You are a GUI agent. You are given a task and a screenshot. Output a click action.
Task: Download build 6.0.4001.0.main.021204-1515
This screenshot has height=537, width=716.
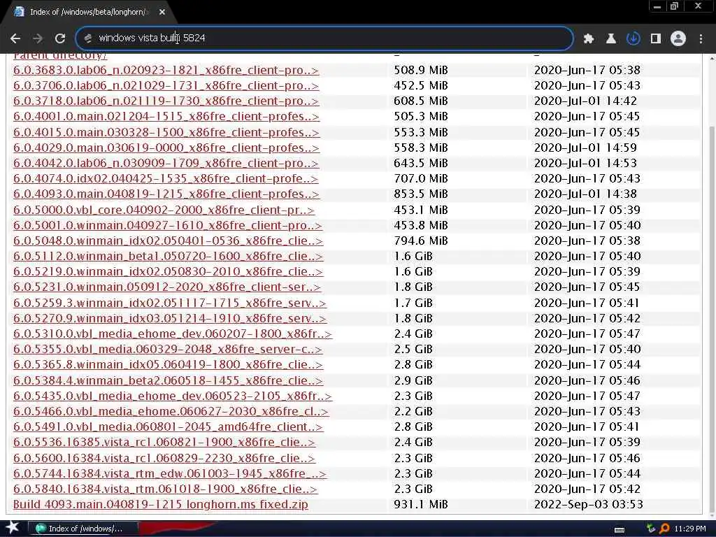point(166,117)
